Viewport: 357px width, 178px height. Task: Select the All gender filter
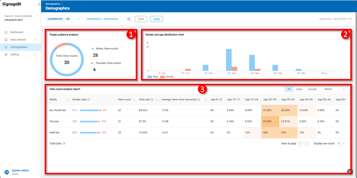pyautogui.click(x=289, y=89)
